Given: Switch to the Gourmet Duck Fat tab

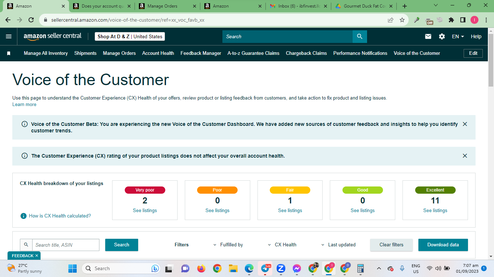Looking at the screenshot, I should click(364, 6).
